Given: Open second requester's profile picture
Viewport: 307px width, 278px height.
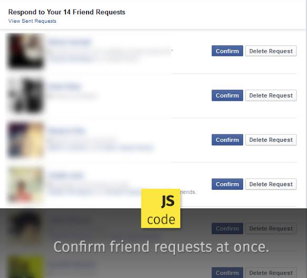Looking at the screenshot, I should point(25,95).
